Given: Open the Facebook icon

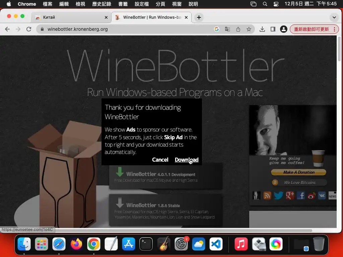Looking at the screenshot, I should tap(301, 195).
